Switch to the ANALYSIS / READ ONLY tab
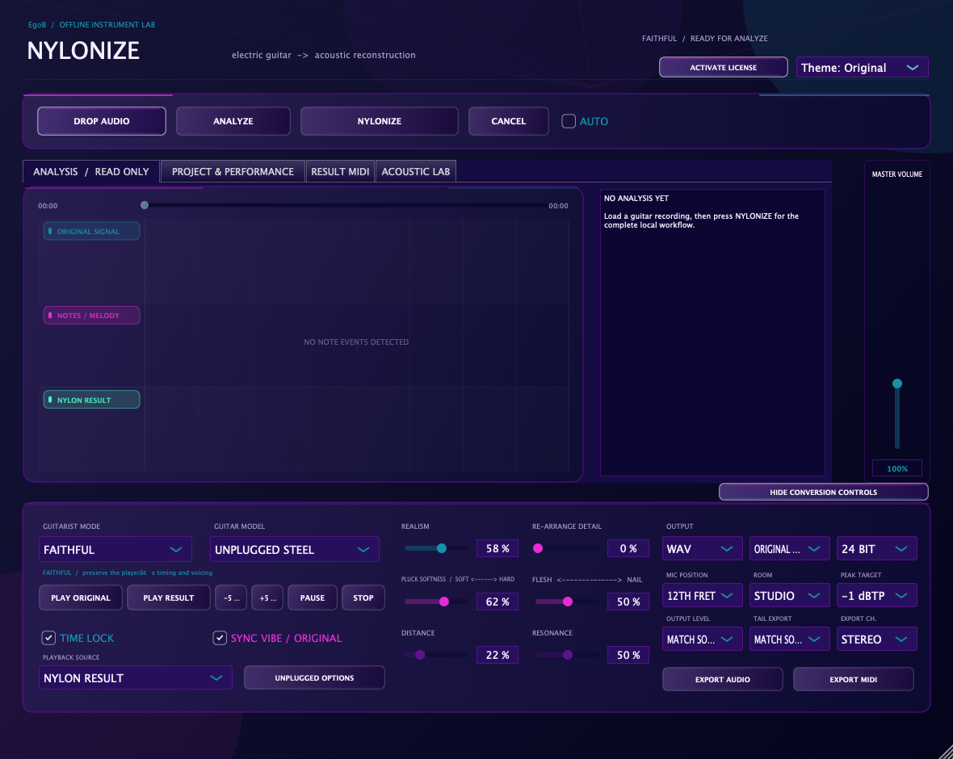This screenshot has width=953, height=759. pos(91,171)
